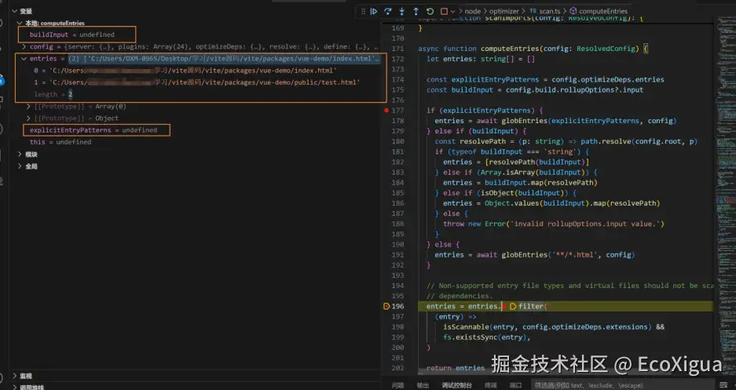The width and height of the screenshot is (736, 390).
Task: Step over the current line
Action: (388, 11)
